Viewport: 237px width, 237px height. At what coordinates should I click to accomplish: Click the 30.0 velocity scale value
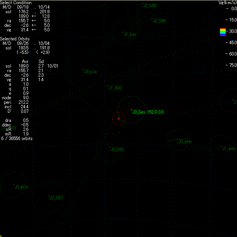[231, 31]
